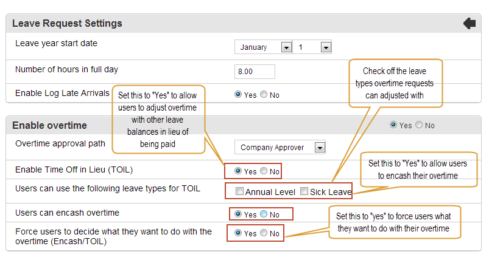The image size is (489, 260).
Task: Select Yes for Force users to decide
Action: pos(238,233)
